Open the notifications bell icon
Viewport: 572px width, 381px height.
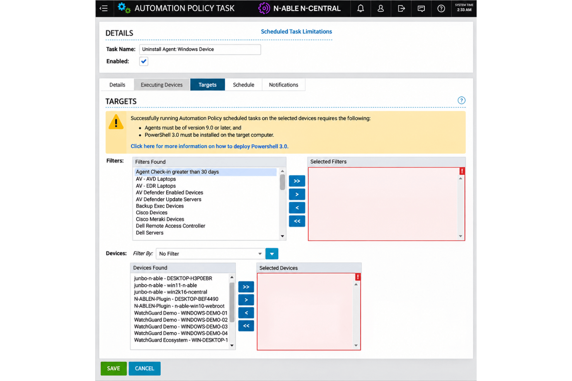click(360, 8)
